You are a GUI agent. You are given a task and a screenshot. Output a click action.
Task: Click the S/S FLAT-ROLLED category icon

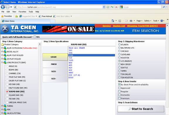click(x=5, y=59)
